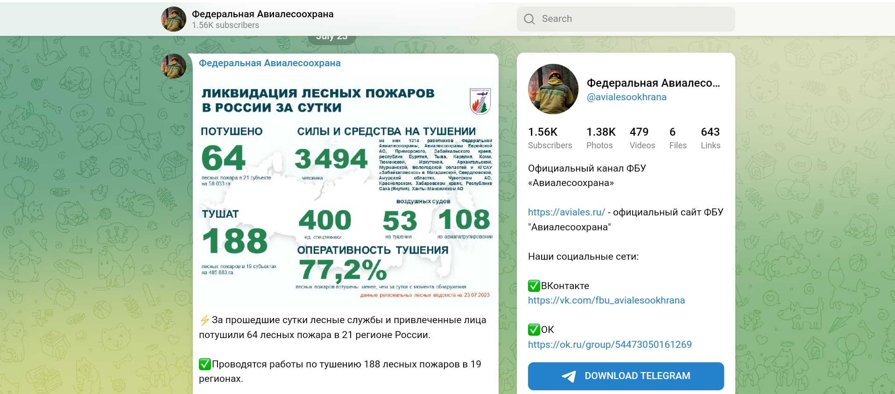The width and height of the screenshot is (895, 394).
Task: Open https://aviales.ru/ website link
Action: point(566,212)
